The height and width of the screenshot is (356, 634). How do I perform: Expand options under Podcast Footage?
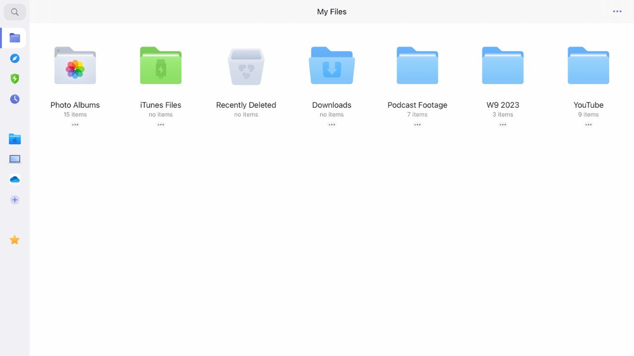[418, 125]
